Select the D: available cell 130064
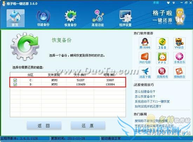This screenshot has height=142, width=193. click(x=110, y=84)
